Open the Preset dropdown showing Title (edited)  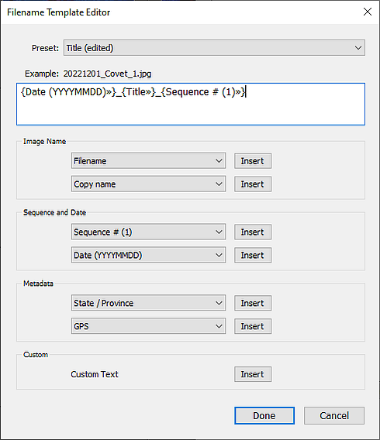[x=214, y=48]
